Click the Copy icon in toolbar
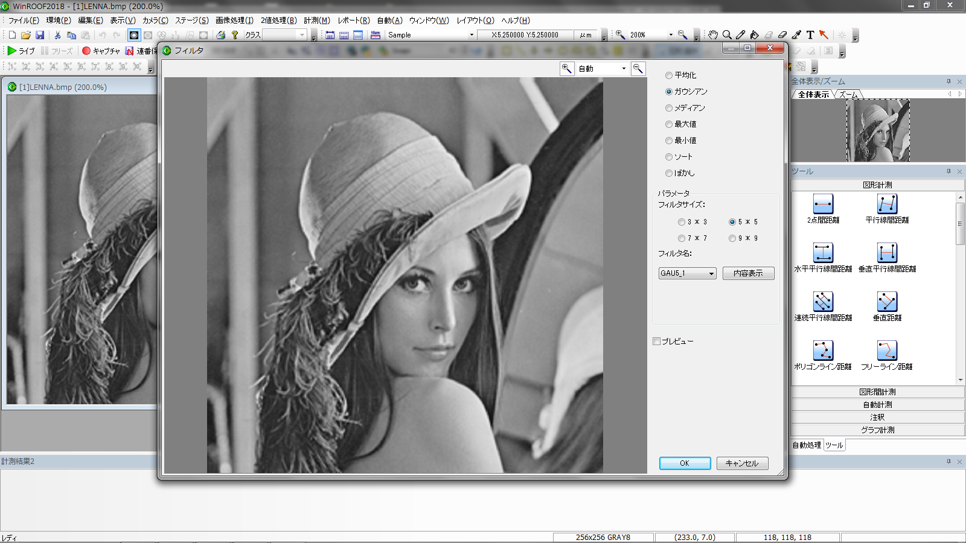Viewport: 966px width, 543px height. [71, 35]
